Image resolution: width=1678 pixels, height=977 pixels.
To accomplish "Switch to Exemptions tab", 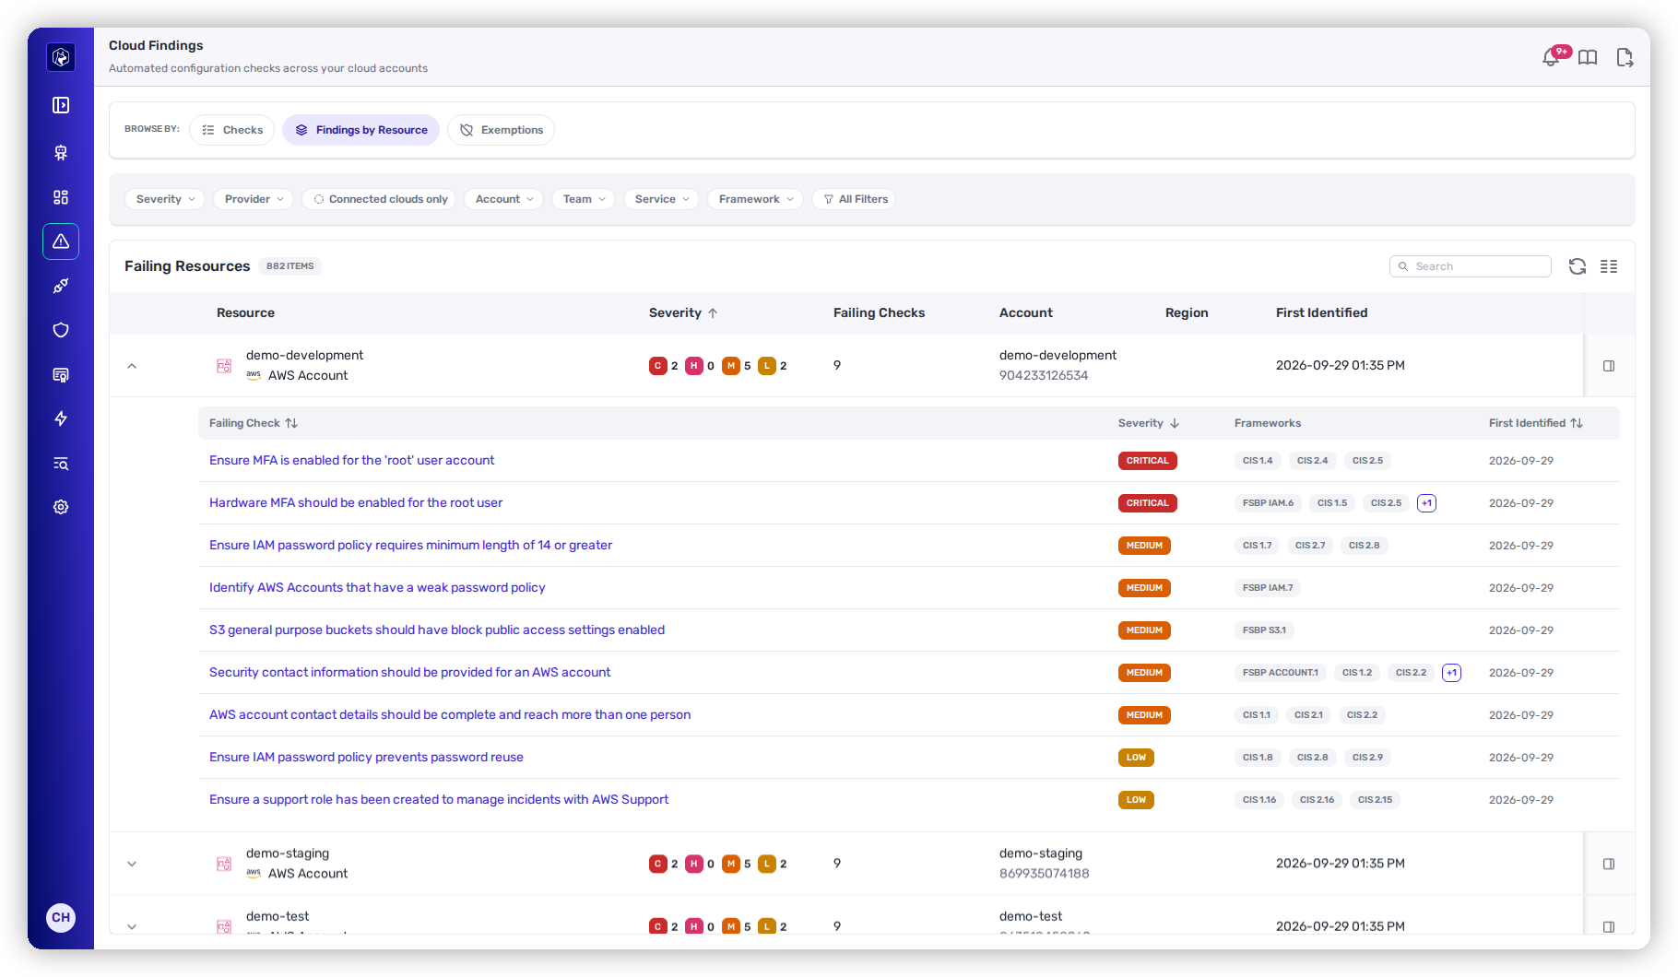I will 501,130.
